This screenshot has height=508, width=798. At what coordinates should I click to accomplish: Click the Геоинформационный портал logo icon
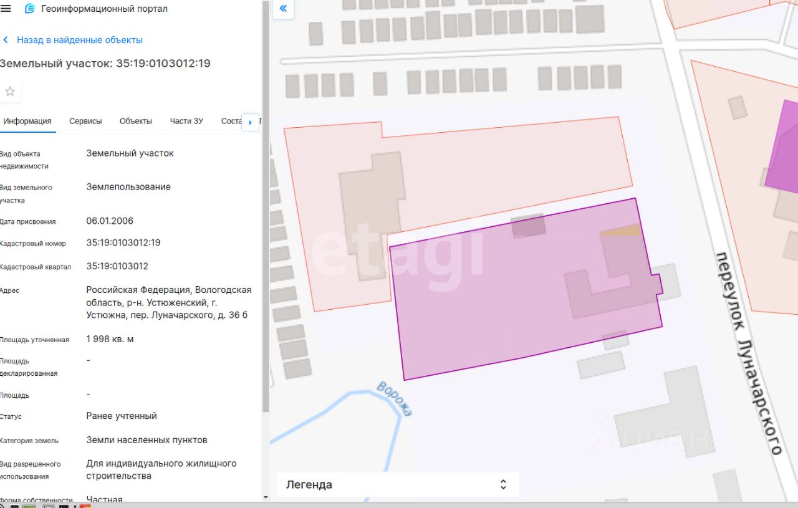[x=29, y=9]
